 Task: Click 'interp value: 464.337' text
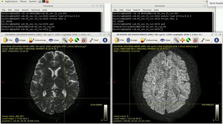13,116
